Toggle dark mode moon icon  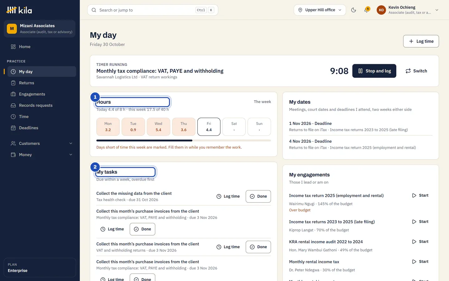point(354,10)
